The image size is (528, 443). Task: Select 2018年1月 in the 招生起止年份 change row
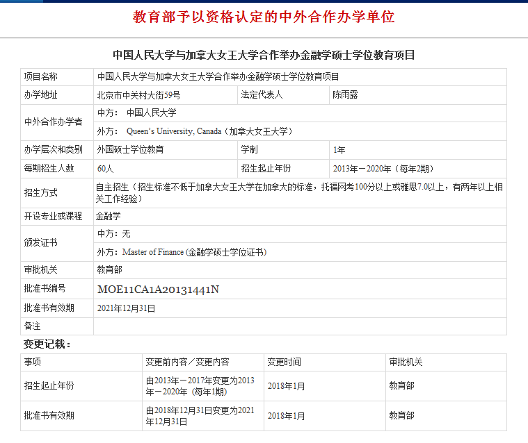286,386
